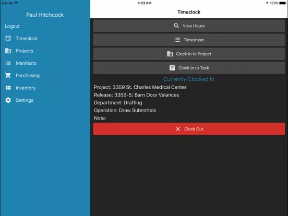Viewport: 288px width, 216px height.
Task: Click the Purchasing shopping cart icon
Action: pos(8,76)
